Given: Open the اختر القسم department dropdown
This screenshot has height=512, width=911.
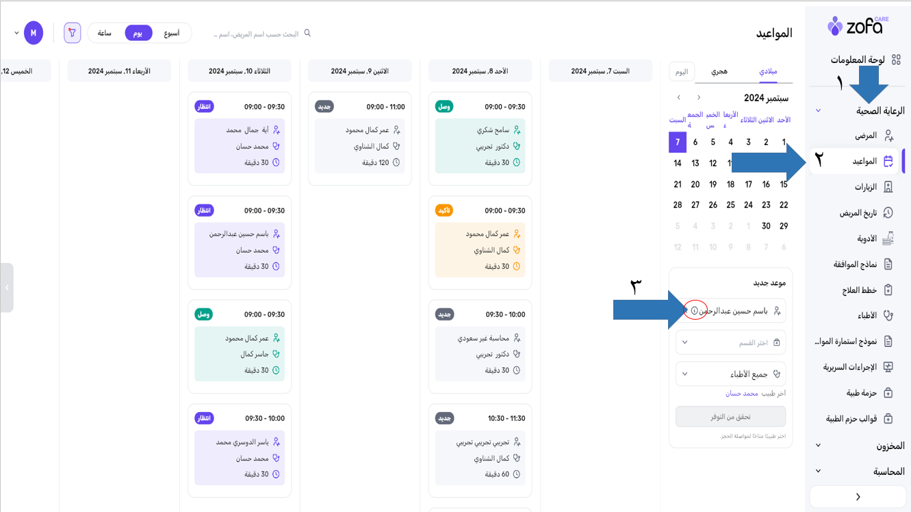Looking at the screenshot, I should coord(730,342).
